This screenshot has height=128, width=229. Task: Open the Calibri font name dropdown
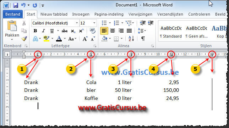[77, 23]
